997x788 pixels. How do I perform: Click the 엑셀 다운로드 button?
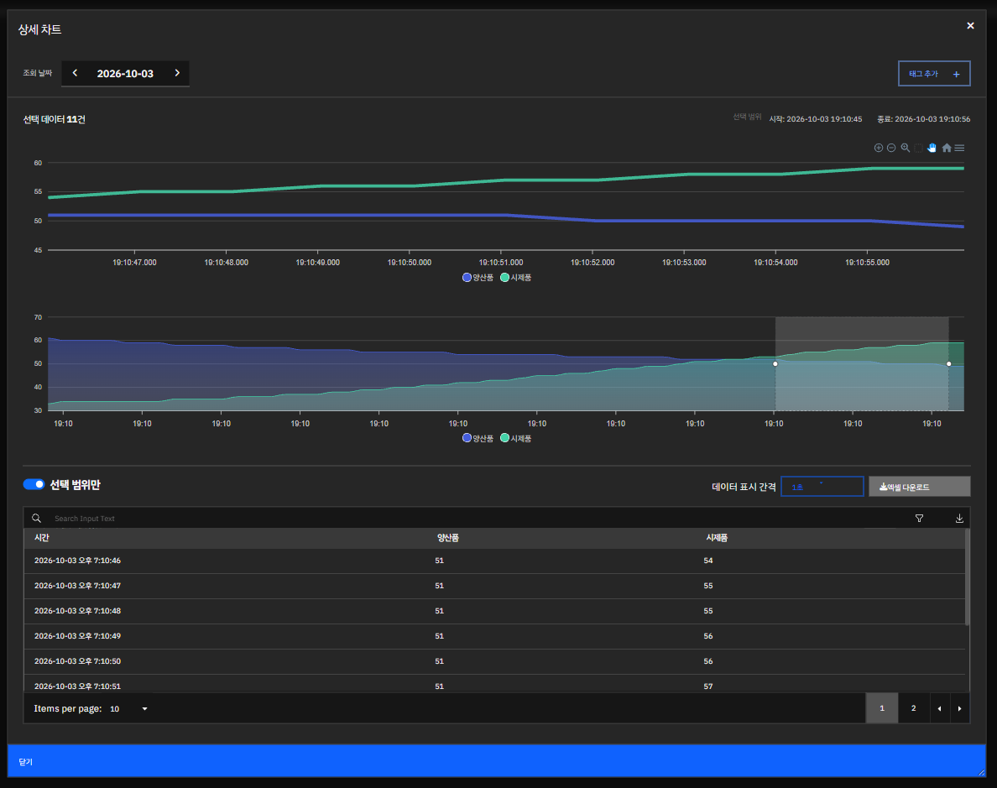920,487
